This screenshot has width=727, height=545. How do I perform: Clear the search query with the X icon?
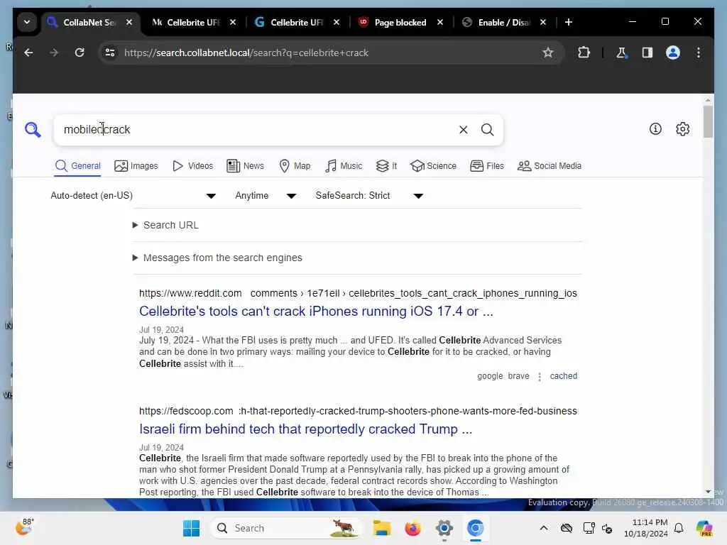point(463,130)
